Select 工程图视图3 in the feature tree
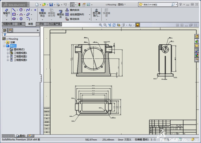The width and height of the screenshot is (201, 143). point(20,60)
